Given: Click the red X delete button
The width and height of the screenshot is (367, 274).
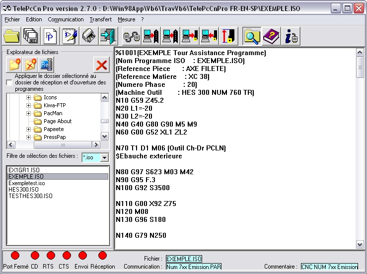Looking at the screenshot, I should coord(101,65).
